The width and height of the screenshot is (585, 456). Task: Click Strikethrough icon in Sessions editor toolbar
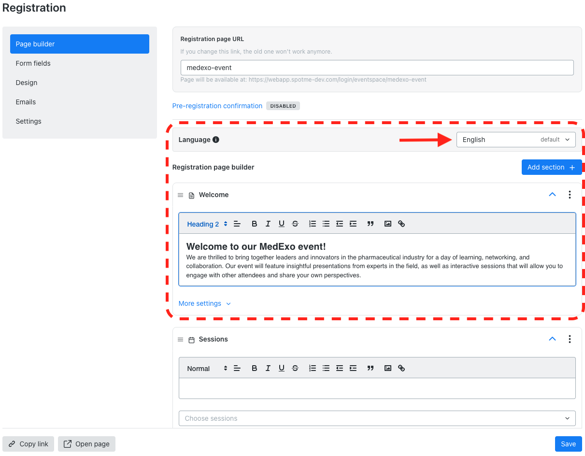point(295,368)
